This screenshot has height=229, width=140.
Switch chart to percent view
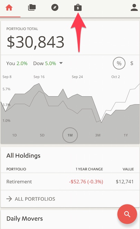(x=119, y=63)
